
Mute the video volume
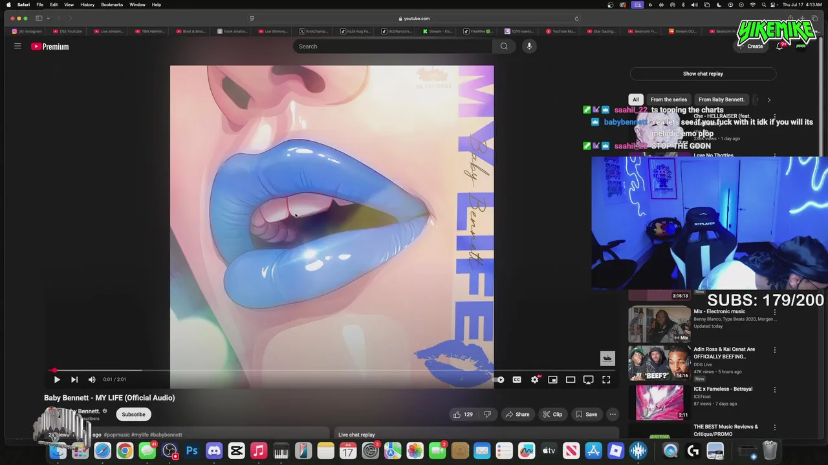pyautogui.click(x=92, y=380)
